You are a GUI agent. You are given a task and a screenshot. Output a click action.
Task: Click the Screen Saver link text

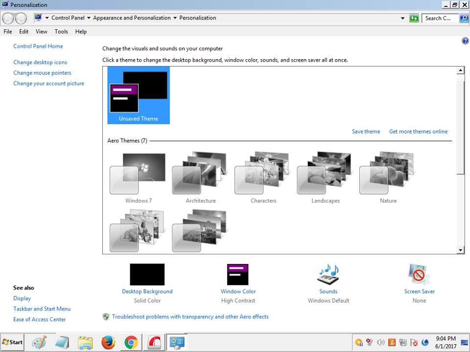coord(420,291)
